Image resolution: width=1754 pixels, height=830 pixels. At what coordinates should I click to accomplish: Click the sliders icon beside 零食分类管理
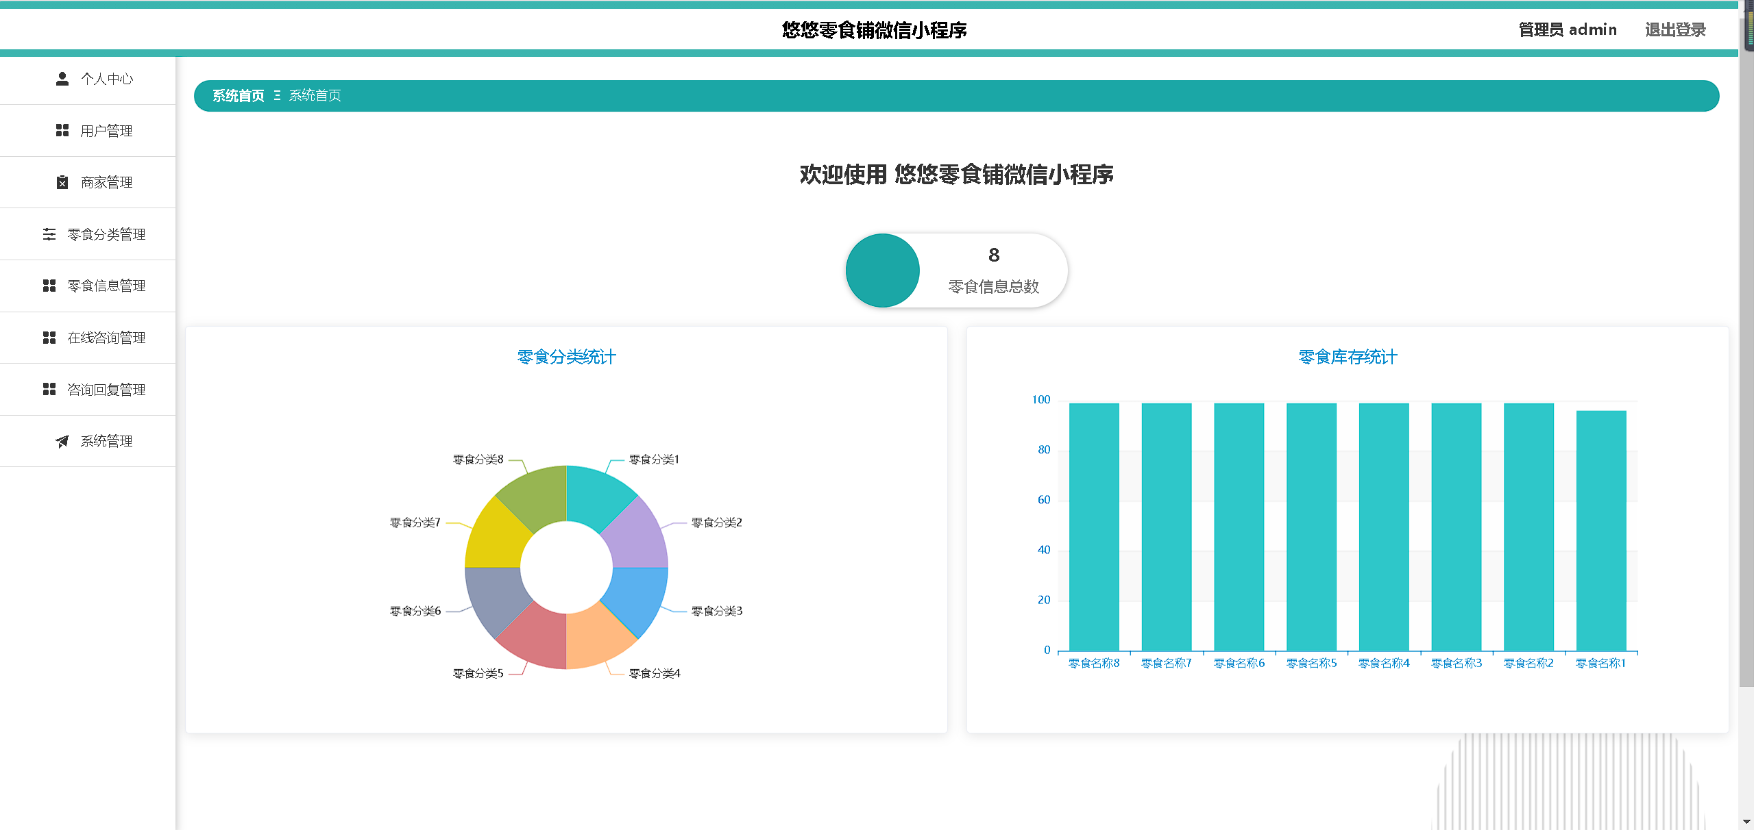49,234
